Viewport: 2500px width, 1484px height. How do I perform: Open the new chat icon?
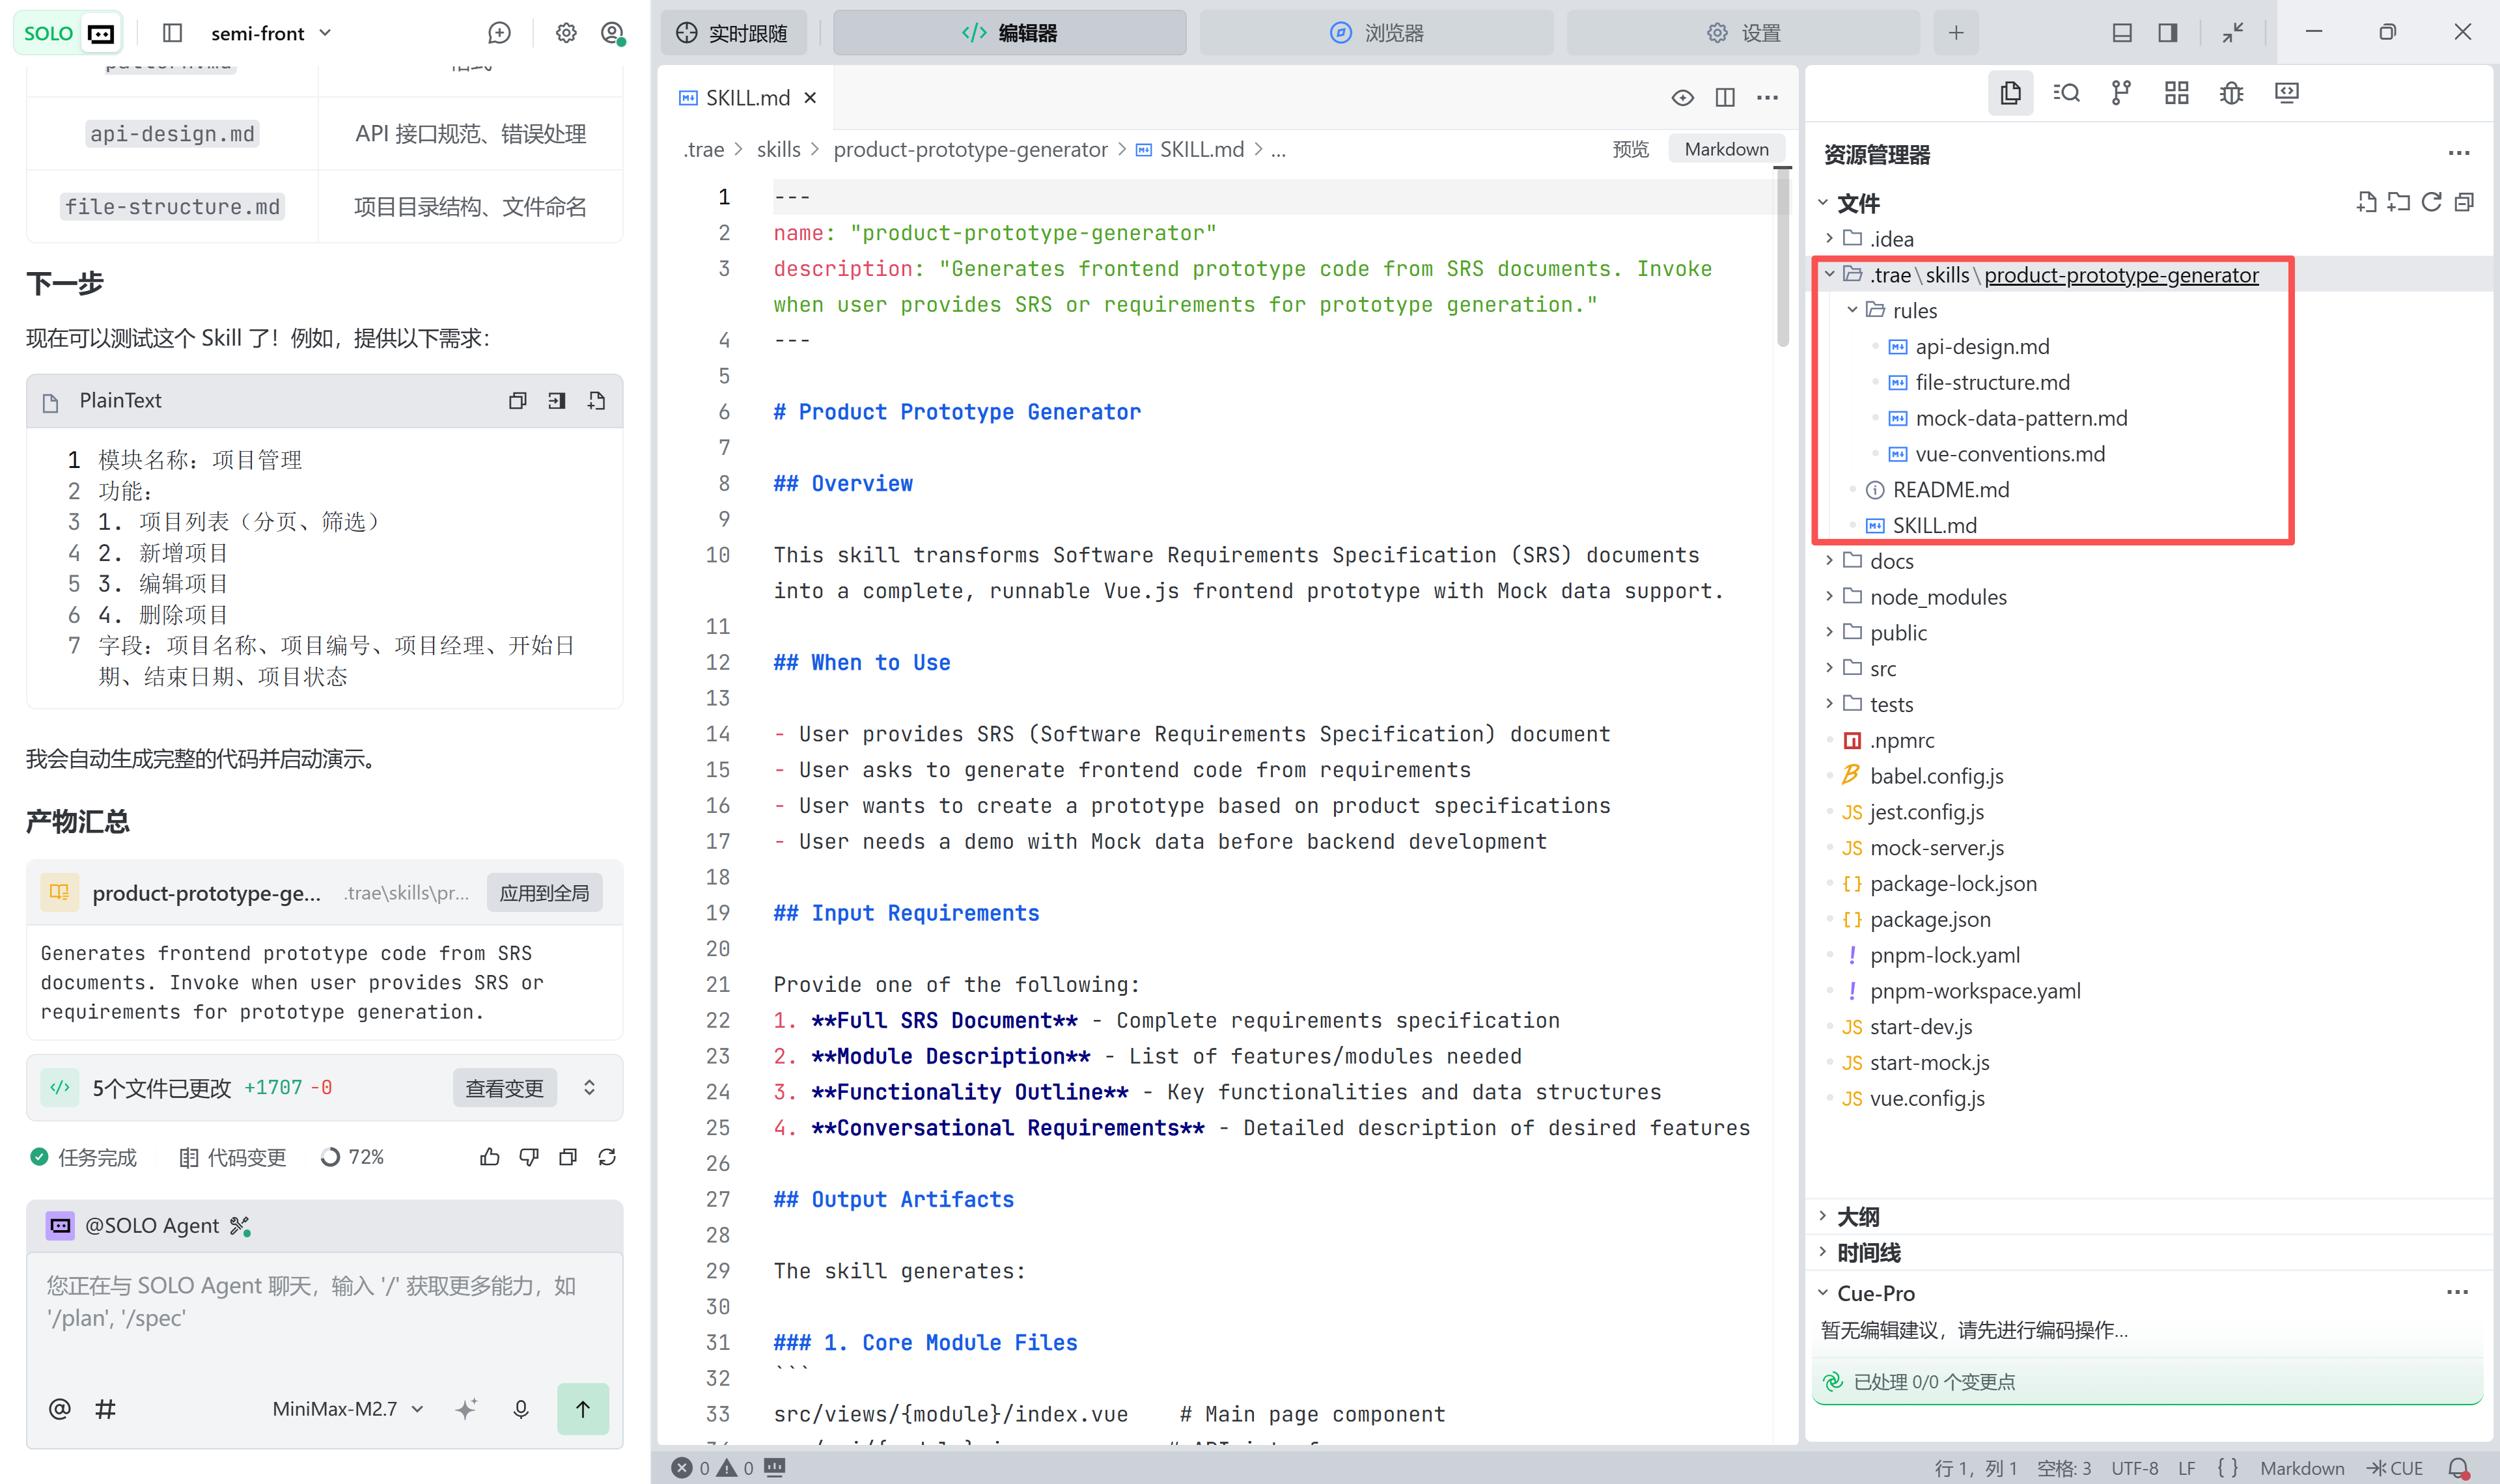pyautogui.click(x=499, y=33)
